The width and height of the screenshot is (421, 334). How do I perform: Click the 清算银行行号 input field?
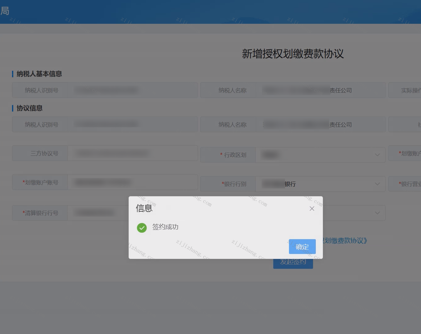click(x=99, y=213)
